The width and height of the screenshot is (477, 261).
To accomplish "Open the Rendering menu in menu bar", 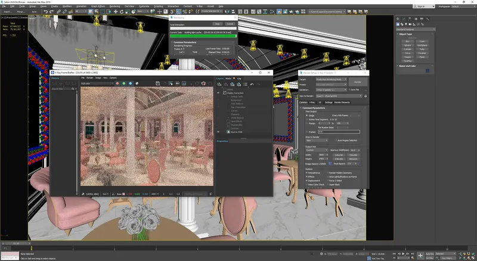I will pyautogui.click(x=114, y=6).
